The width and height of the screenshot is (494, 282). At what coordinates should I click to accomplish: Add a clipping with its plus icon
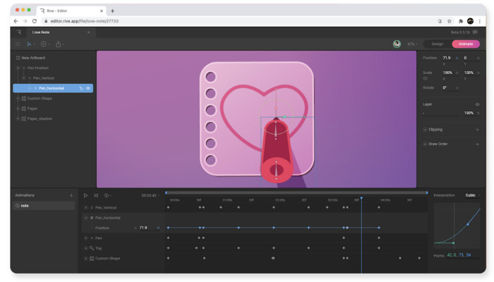click(x=478, y=130)
